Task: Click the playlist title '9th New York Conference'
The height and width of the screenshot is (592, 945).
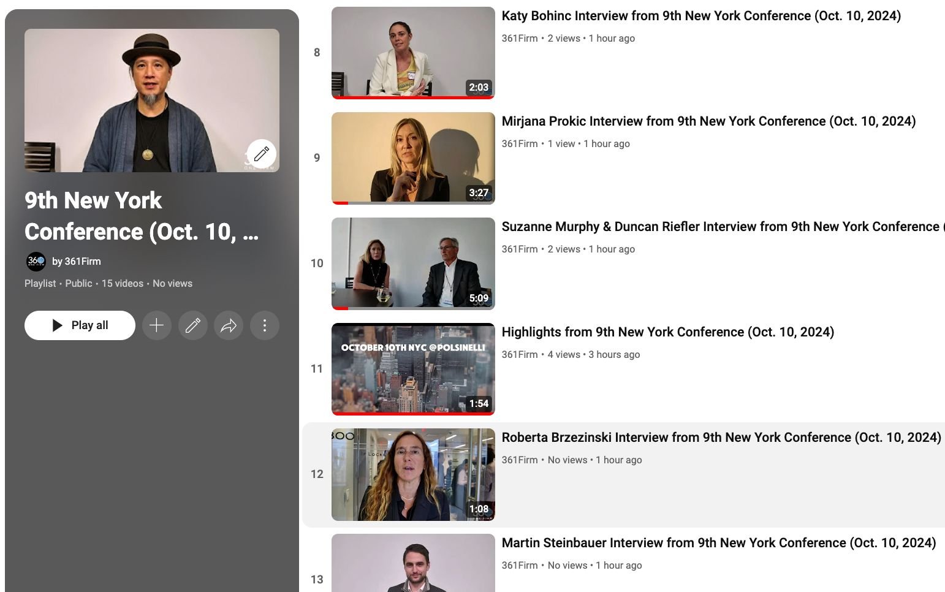Action: pos(142,216)
